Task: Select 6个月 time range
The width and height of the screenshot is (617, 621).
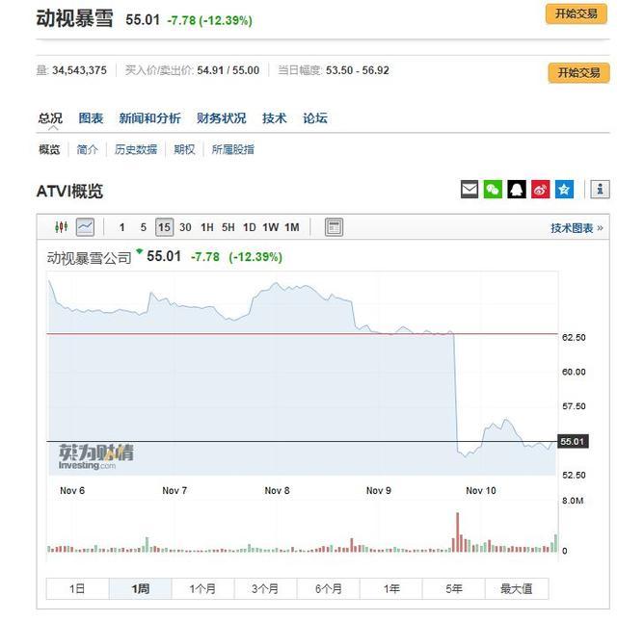Action: (x=329, y=589)
